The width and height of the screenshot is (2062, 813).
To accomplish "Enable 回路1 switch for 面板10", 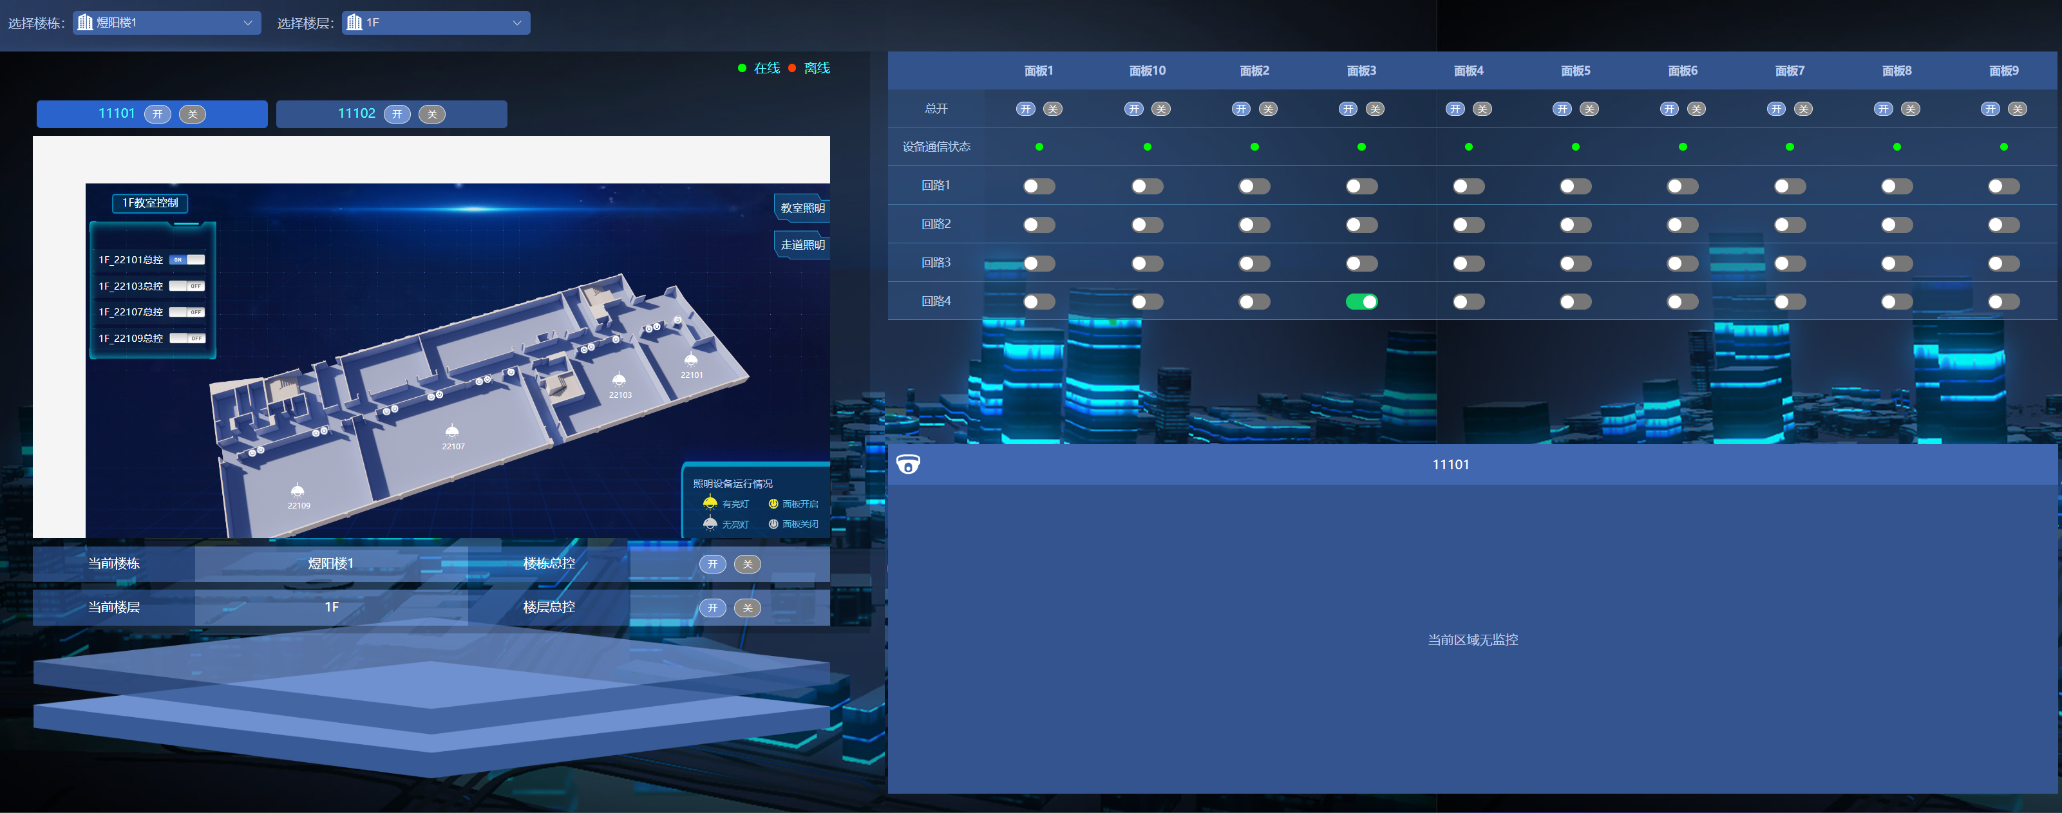I will tap(1146, 187).
